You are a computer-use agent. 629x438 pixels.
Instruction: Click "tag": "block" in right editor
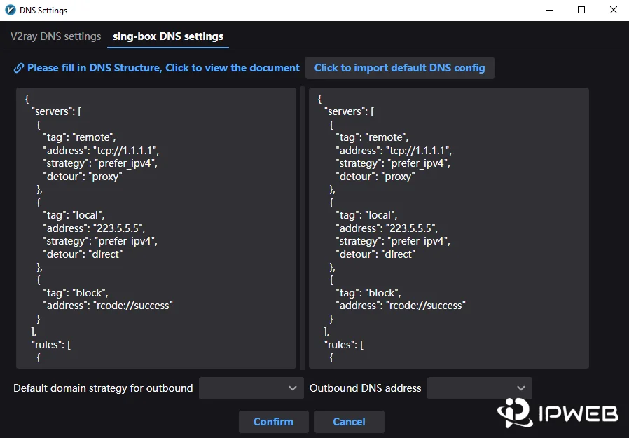pos(368,293)
